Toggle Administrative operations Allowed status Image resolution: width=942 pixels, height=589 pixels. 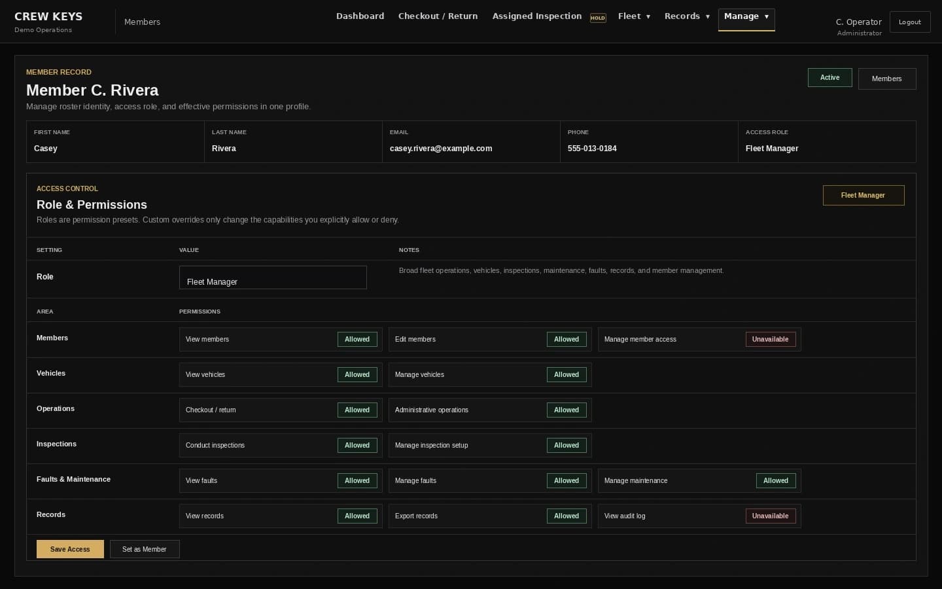coord(567,410)
